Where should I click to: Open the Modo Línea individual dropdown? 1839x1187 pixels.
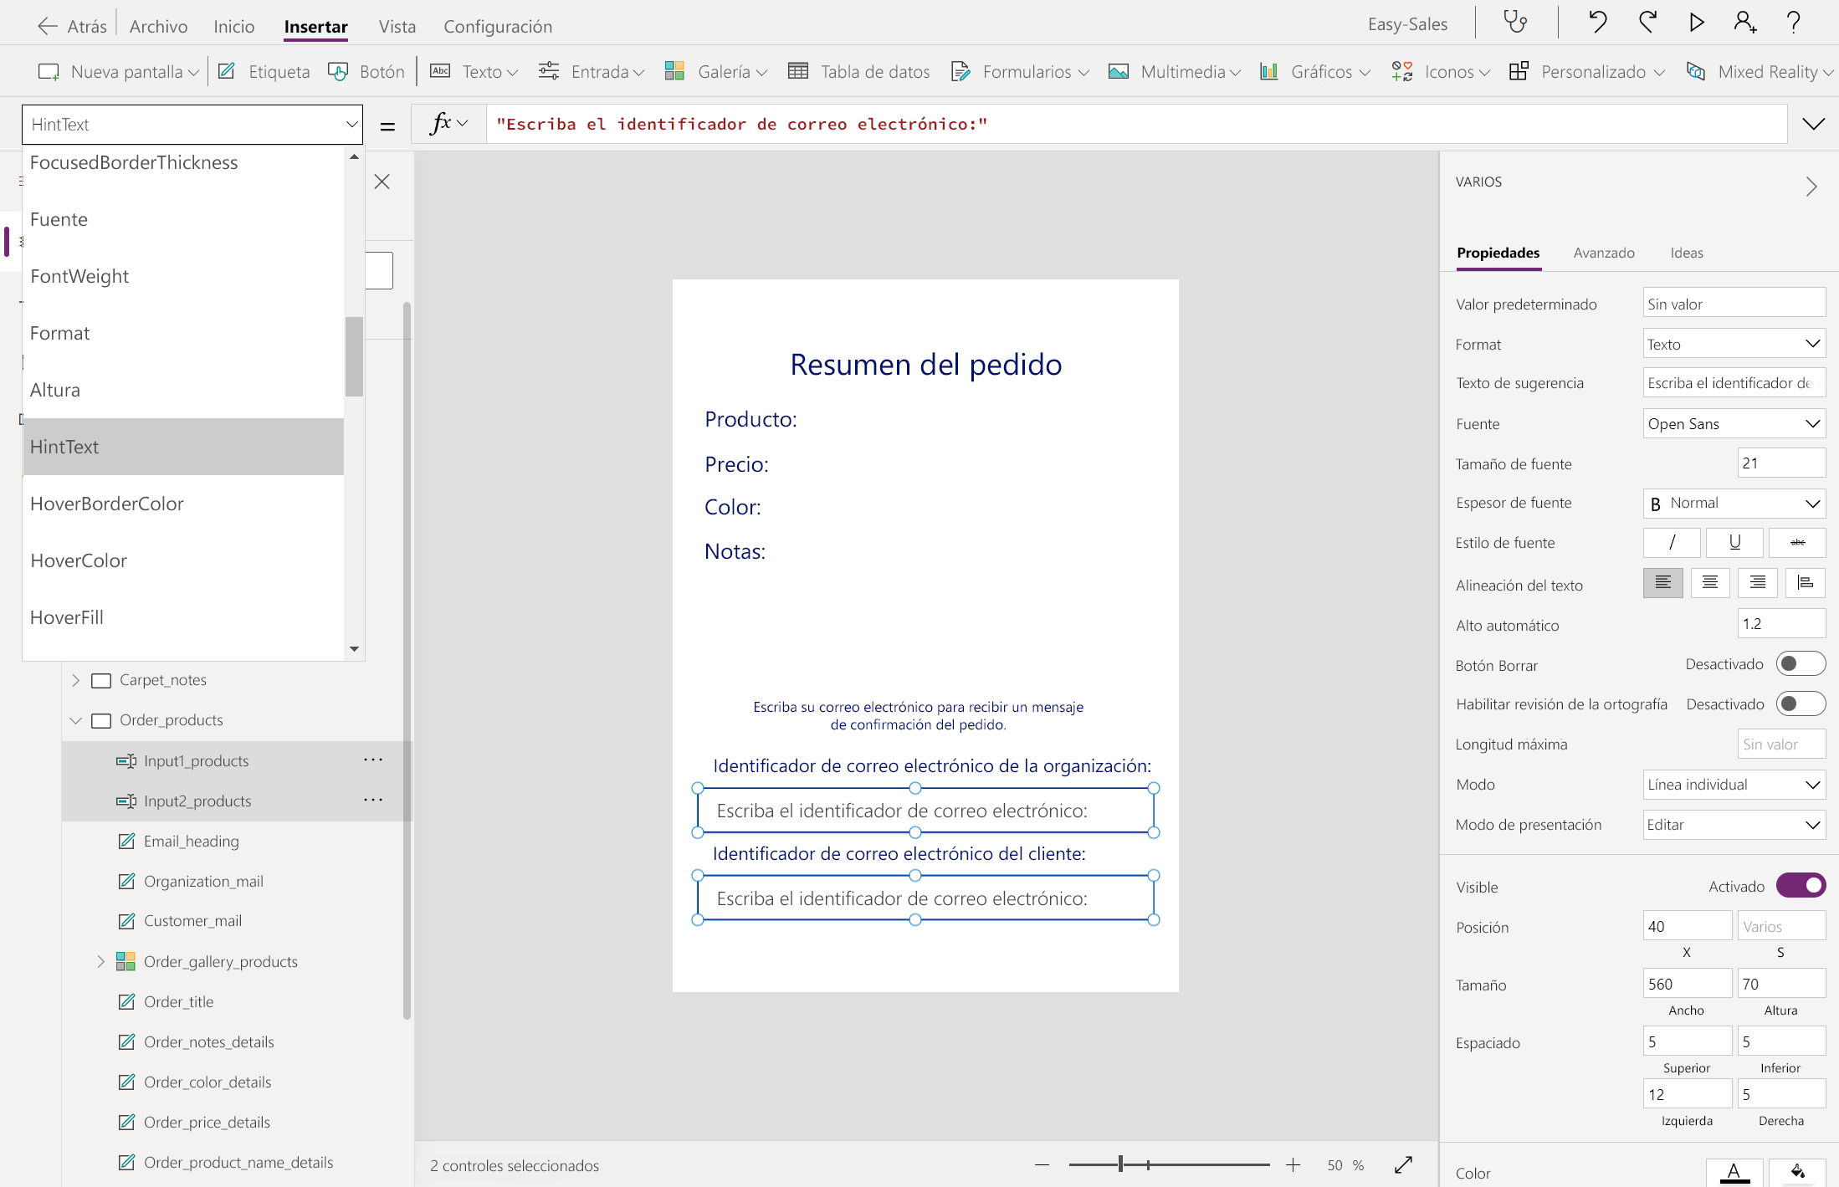1733,785
